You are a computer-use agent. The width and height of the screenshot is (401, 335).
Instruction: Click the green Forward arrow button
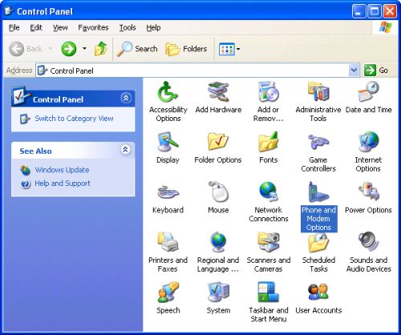pos(69,49)
